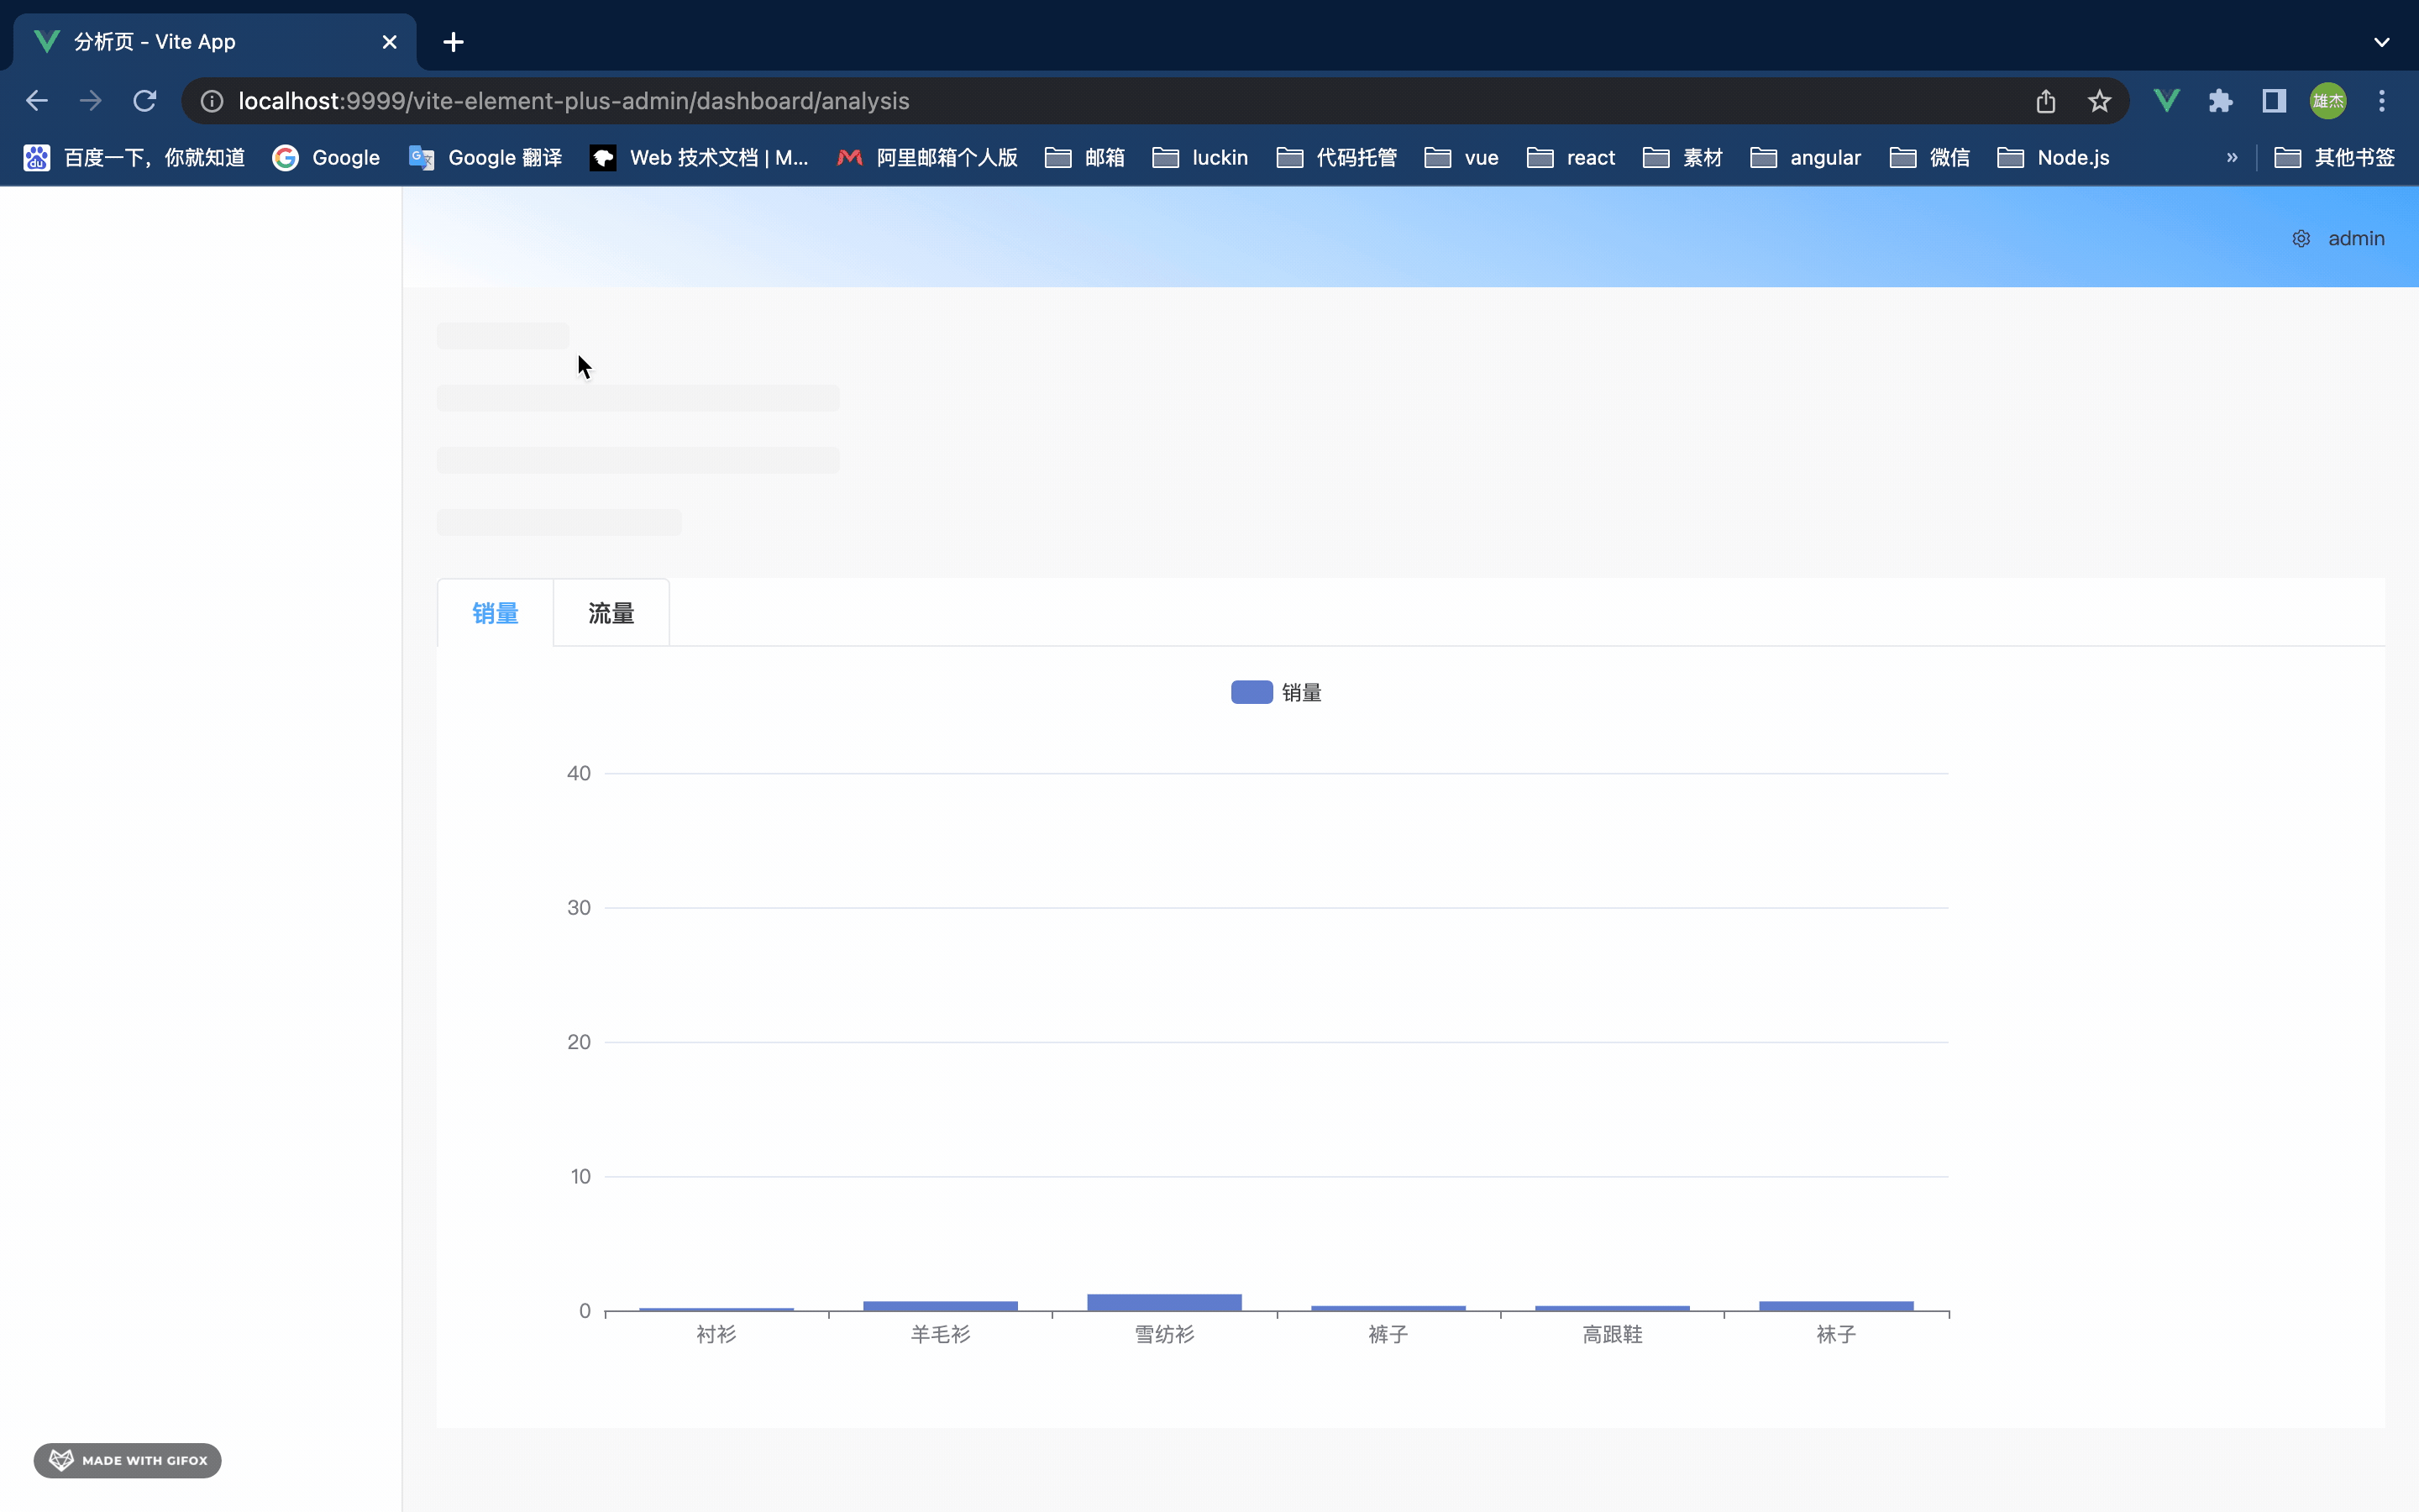2419x1512 pixels.
Task: Click the settings gear icon beside admin
Action: (2300, 239)
